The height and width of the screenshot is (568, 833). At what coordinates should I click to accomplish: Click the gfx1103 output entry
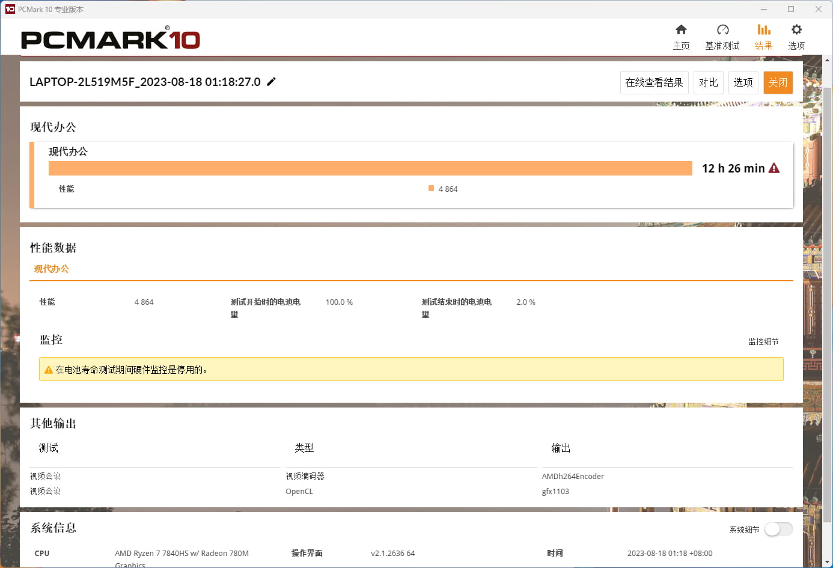point(555,491)
